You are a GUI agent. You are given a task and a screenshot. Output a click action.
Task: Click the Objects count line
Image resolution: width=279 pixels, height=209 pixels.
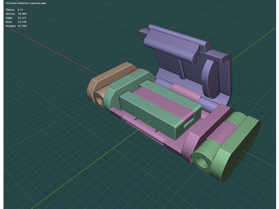15,10
